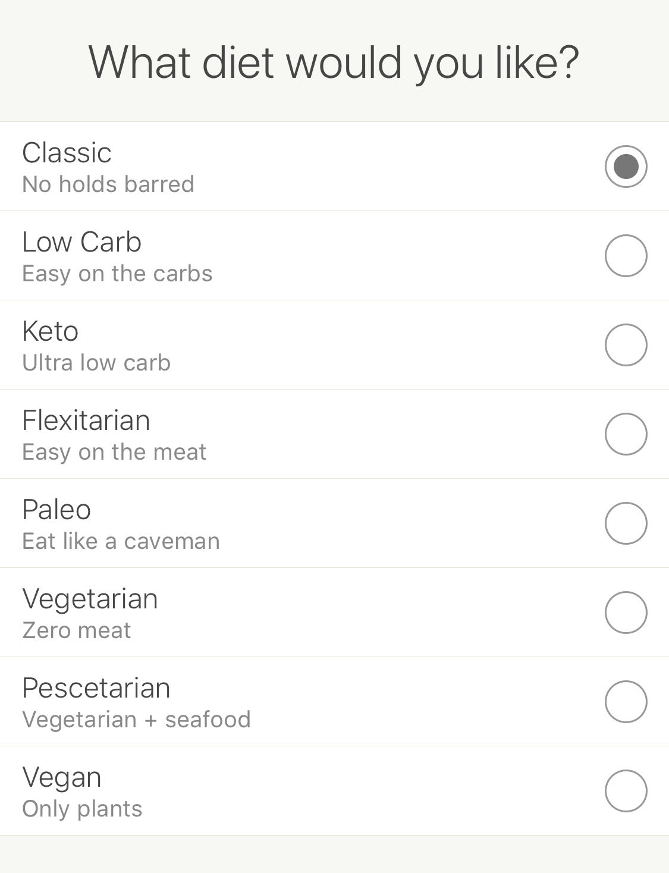
Task: Tap the "Vegetarian + seafood" description
Action: [x=136, y=720]
